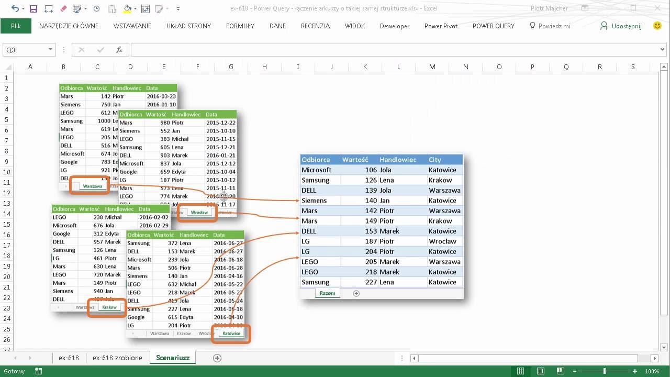Screen dimensions: 670x377
Task: Open Ribbon Display Options button in title bar
Action: [x=585, y=8]
